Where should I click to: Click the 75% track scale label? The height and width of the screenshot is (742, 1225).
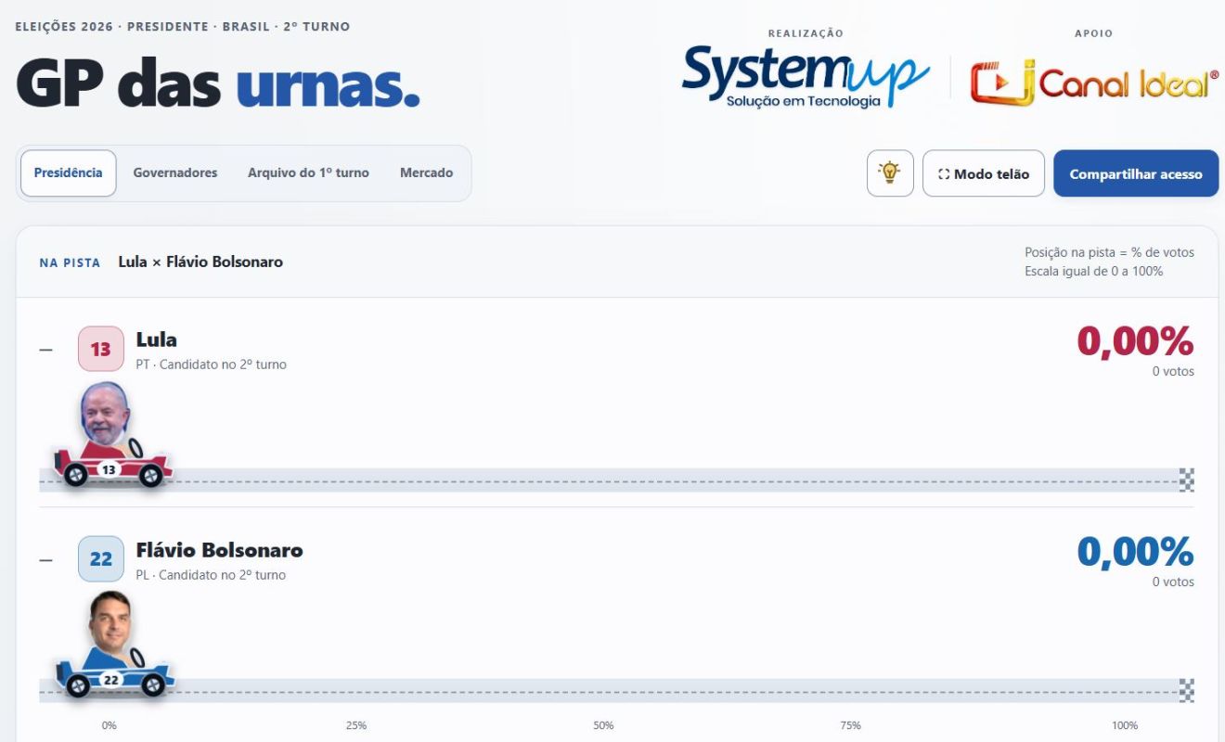pyautogui.click(x=850, y=725)
